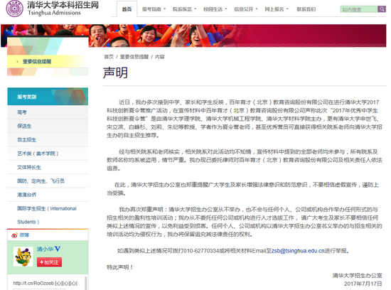The width and height of the screenshot is (391, 290).
Task: Click the red 加关注 follow button
Action: tap(49, 262)
